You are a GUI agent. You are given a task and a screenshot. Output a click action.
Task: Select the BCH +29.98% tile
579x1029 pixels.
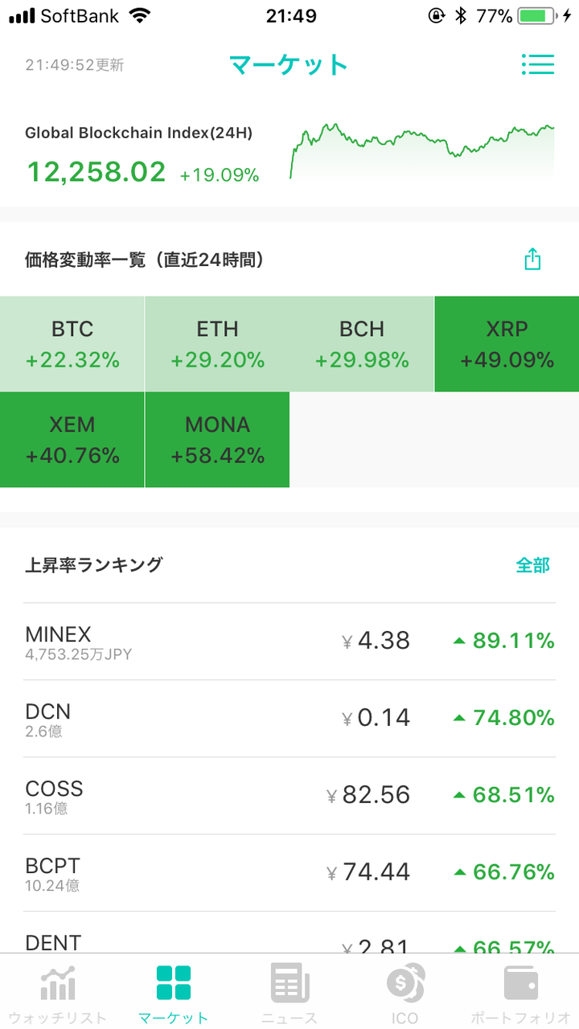pyautogui.click(x=362, y=344)
